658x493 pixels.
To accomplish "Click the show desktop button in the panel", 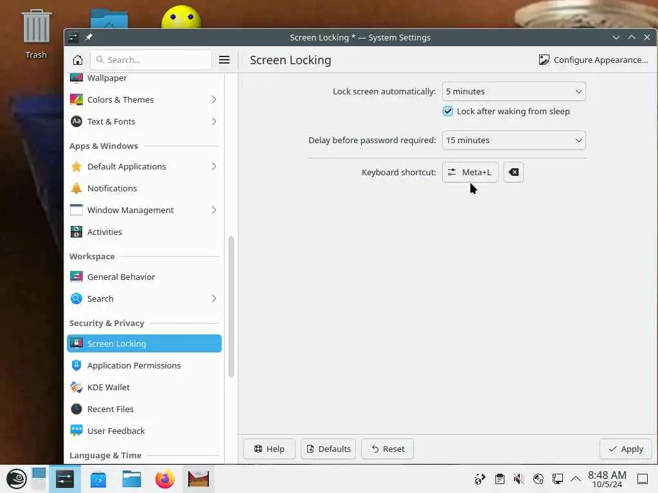I will pyautogui.click(x=643, y=479).
